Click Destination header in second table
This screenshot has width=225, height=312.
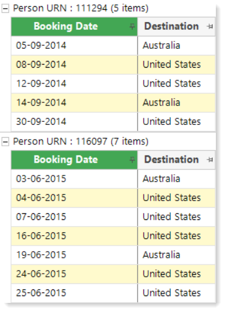171,160
